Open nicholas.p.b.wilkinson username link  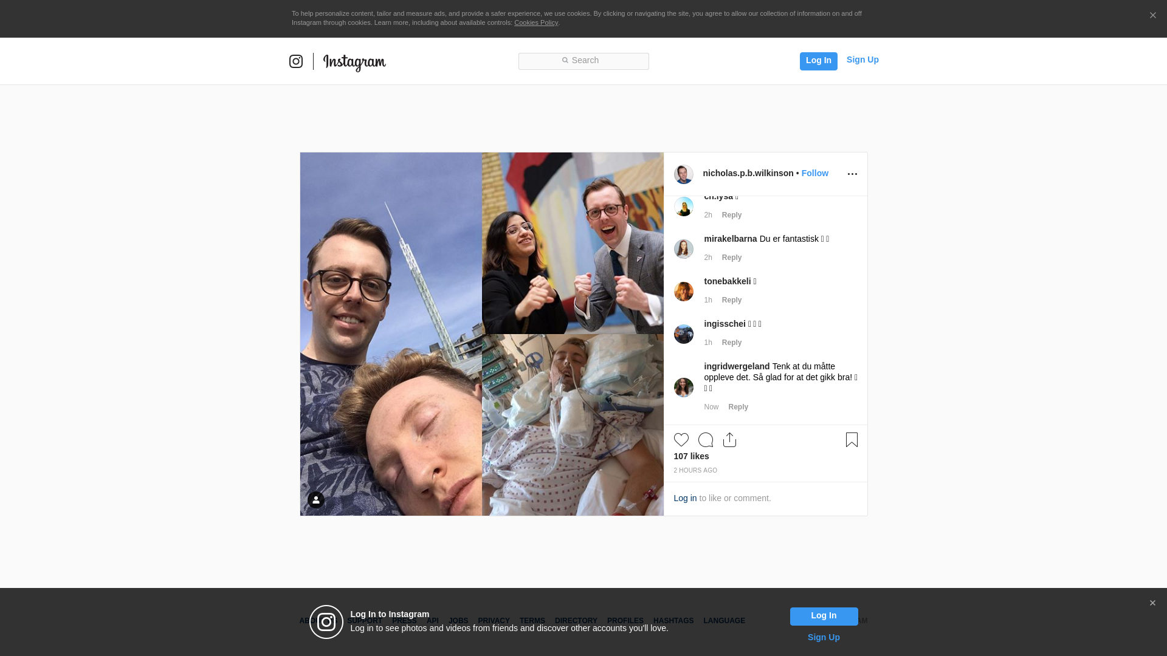click(748, 173)
